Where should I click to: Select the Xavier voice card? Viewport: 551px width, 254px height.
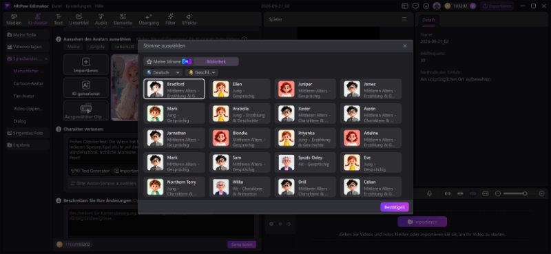(305, 114)
